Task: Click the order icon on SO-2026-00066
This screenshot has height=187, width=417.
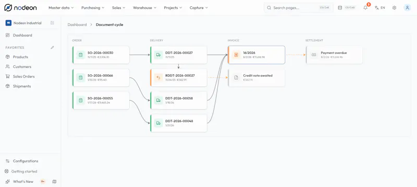Action: [81, 77]
